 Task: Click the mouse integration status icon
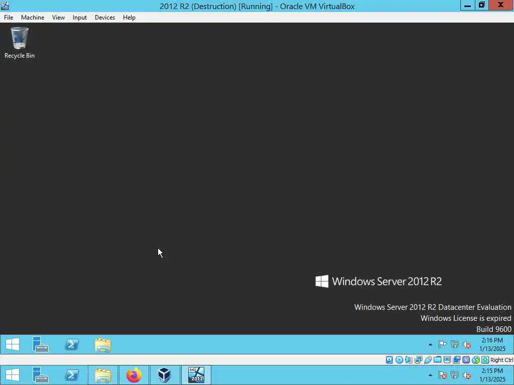[476, 360]
